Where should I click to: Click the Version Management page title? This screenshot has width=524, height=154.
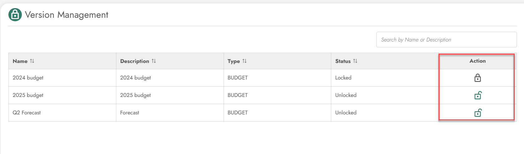(x=66, y=15)
